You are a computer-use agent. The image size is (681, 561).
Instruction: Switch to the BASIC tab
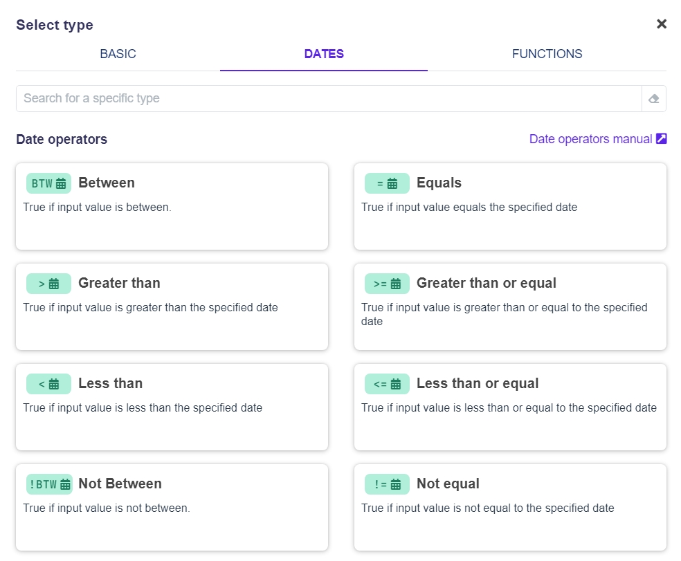pyautogui.click(x=118, y=54)
